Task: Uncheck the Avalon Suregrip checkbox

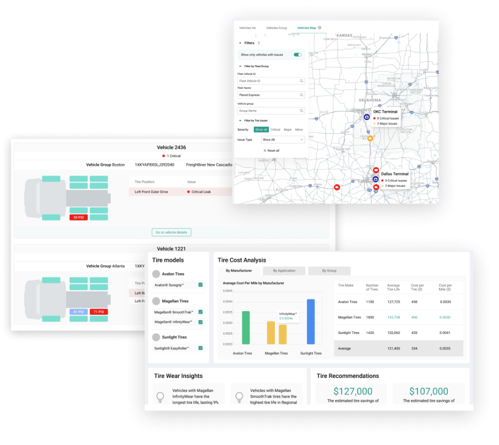Action: (x=200, y=285)
